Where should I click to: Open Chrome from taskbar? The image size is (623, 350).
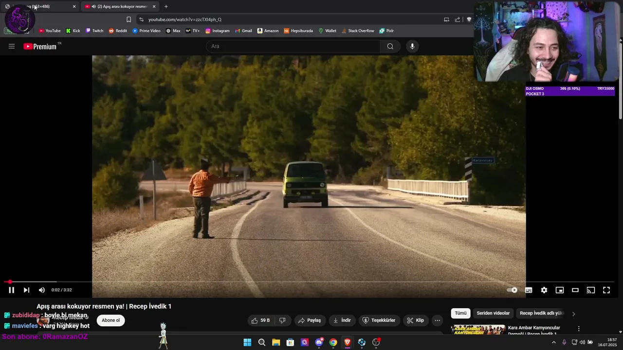(333, 342)
